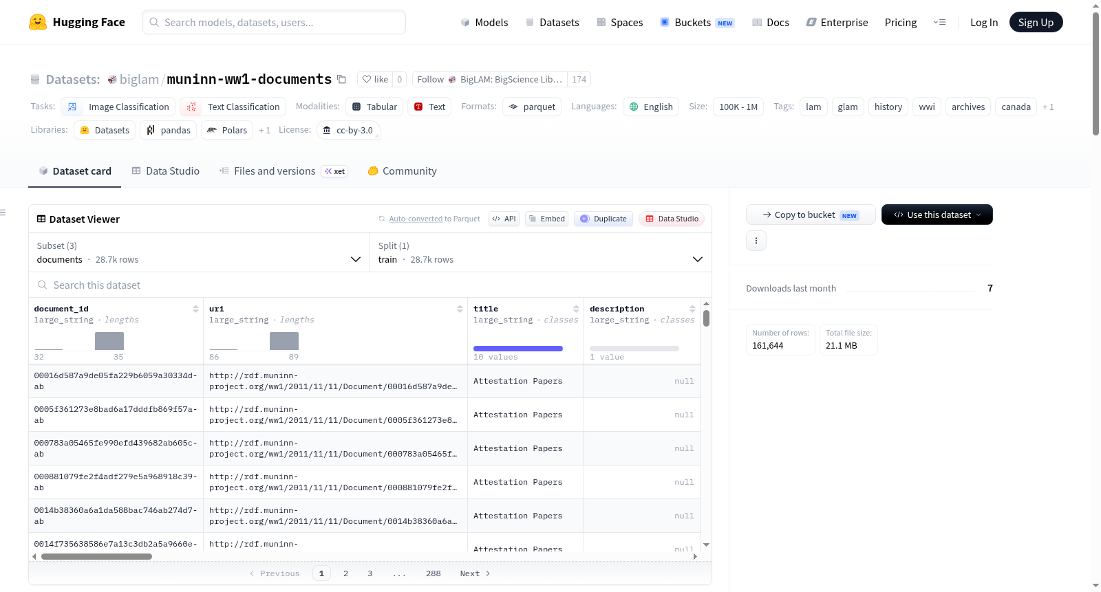
Task: Open the navigation overflow menu icon
Action: 939,22
